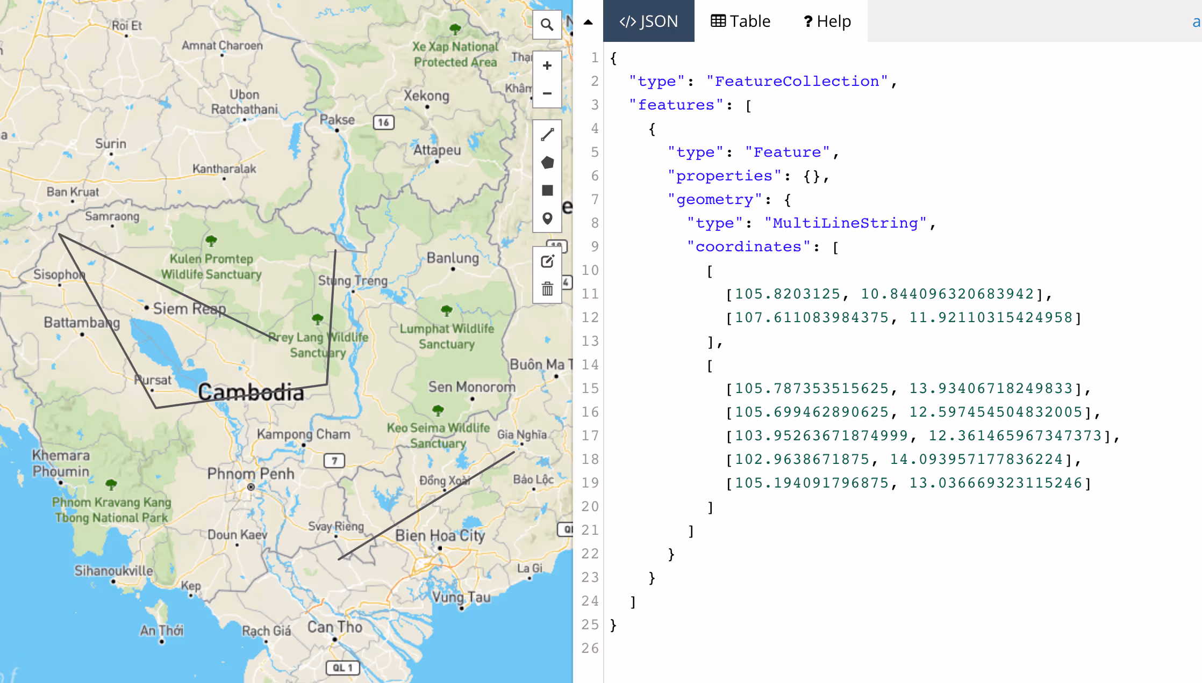
Task: Select the draw polygon tool
Action: coord(547,162)
